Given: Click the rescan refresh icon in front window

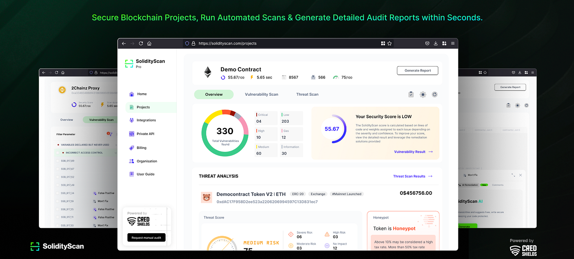Looking at the screenshot, I should coord(435,95).
